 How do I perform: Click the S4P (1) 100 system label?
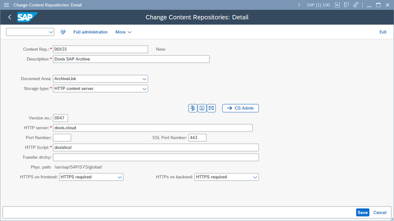click(318, 5)
